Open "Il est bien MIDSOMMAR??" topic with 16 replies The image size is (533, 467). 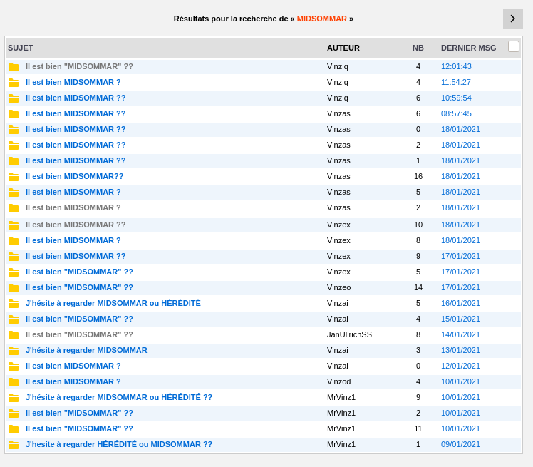click(74, 176)
